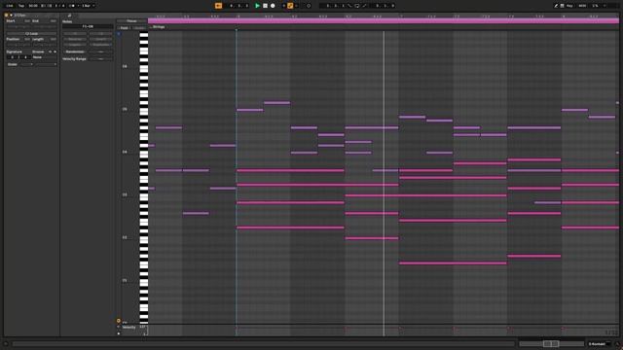623x350 pixels.
Task: Click the clip activator circle icon
Action: [7, 16]
